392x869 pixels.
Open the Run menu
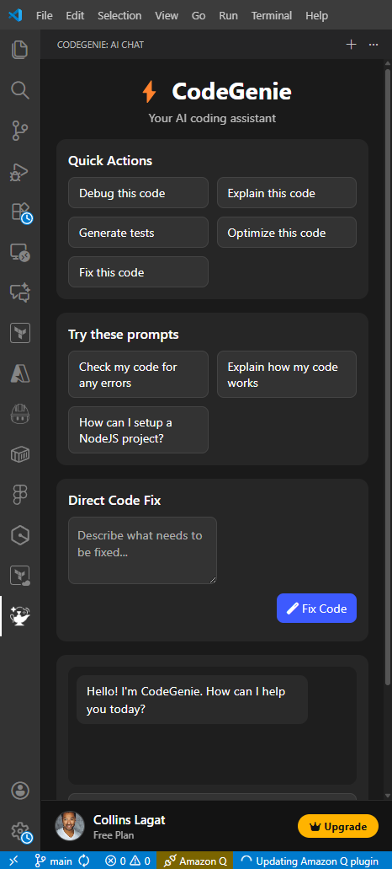click(x=228, y=15)
